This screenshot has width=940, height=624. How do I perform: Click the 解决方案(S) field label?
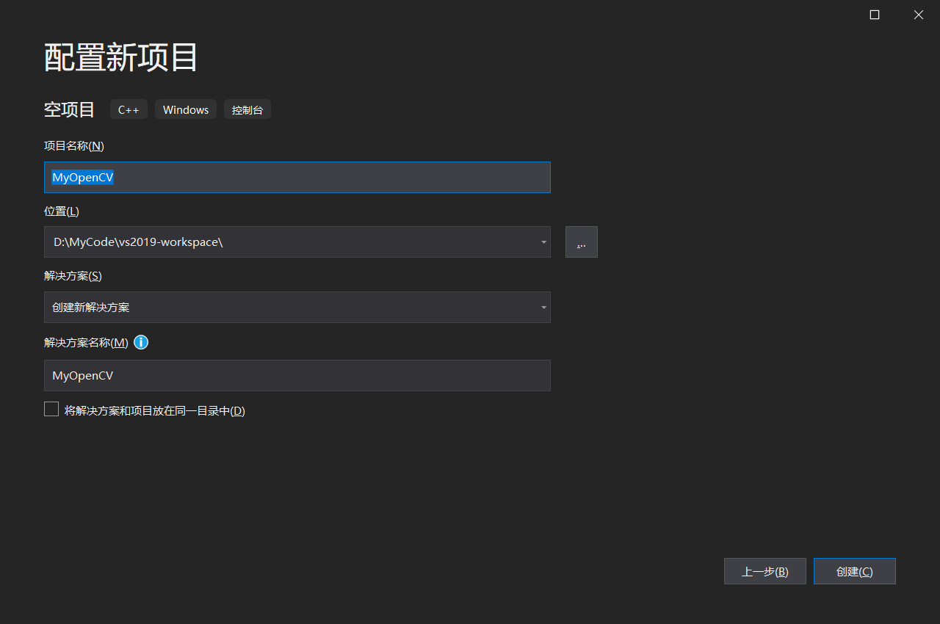coord(72,276)
